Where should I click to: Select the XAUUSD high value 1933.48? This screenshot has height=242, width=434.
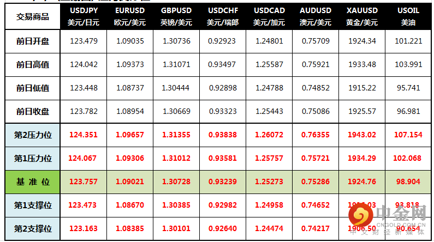click(x=362, y=64)
